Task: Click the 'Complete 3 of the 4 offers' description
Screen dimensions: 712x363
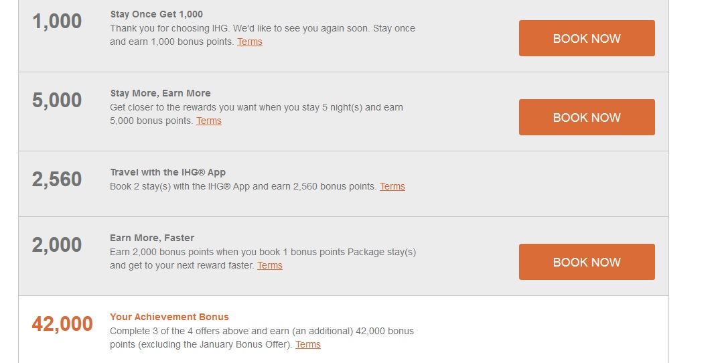Action: [262, 338]
